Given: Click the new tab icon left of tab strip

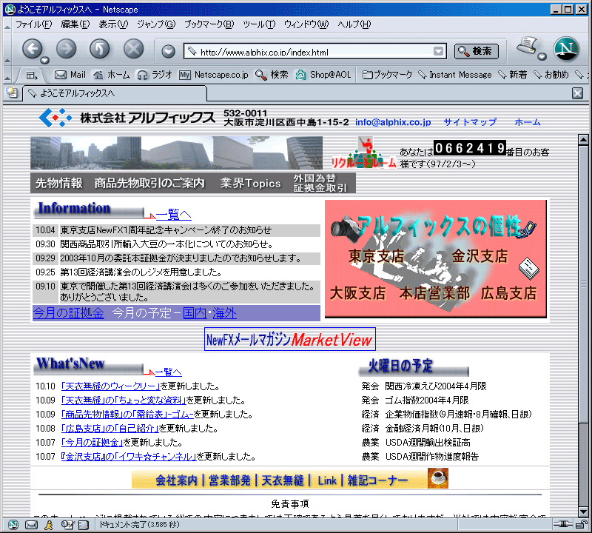Looking at the screenshot, I should pos(13,93).
